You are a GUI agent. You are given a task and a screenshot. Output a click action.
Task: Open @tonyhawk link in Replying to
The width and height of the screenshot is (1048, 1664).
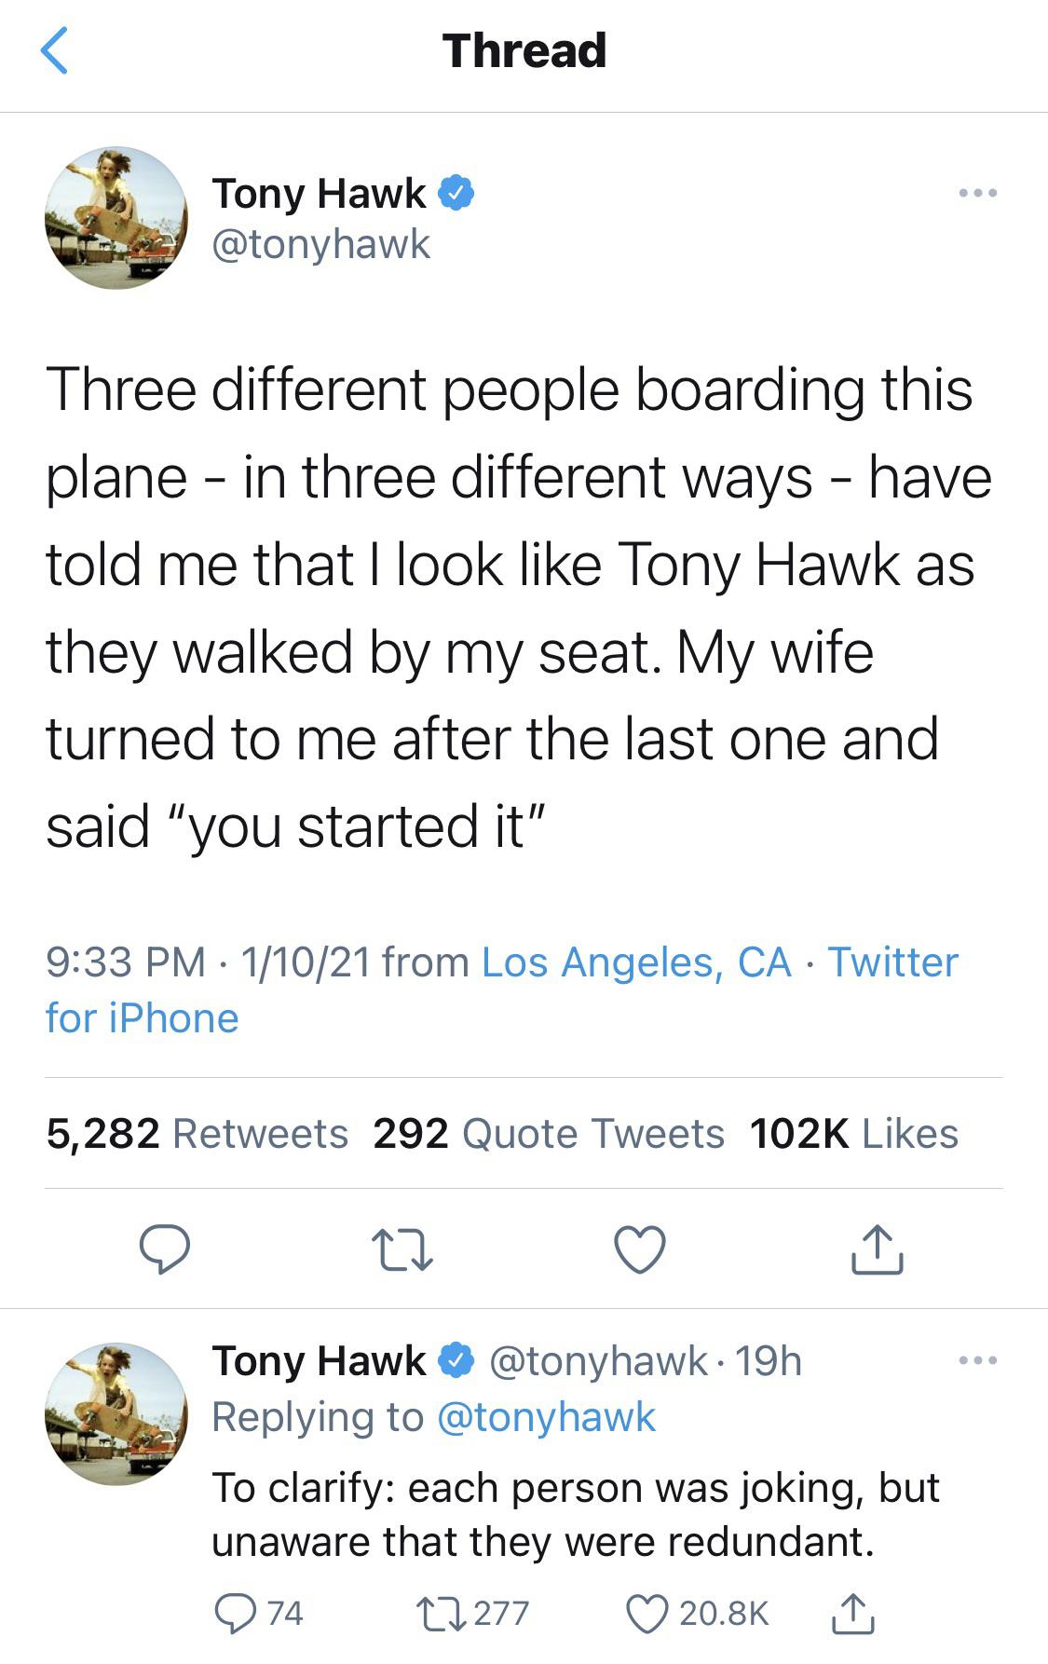point(546,1417)
